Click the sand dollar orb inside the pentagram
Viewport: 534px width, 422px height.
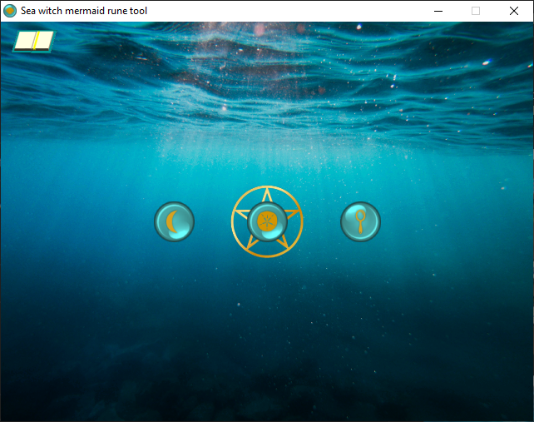click(267, 221)
